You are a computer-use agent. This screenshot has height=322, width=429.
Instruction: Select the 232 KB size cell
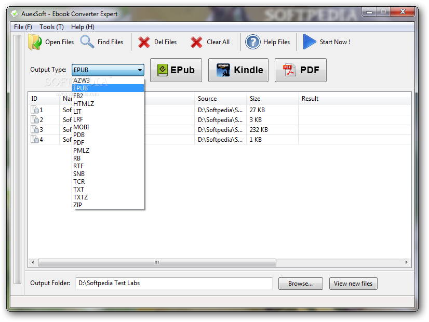point(272,130)
